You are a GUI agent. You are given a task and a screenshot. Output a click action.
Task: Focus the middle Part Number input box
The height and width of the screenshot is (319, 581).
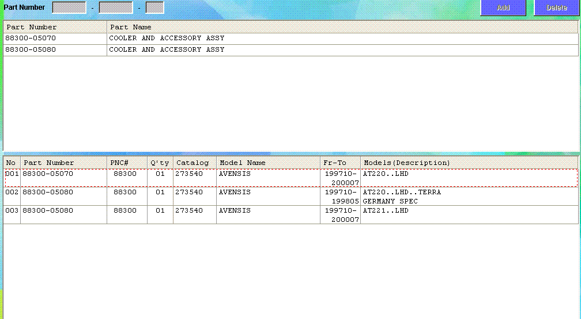coord(116,7)
